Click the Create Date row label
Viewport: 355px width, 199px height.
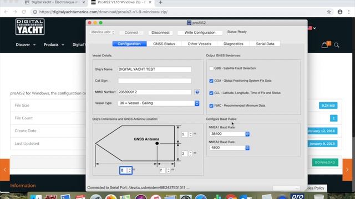pos(26,131)
